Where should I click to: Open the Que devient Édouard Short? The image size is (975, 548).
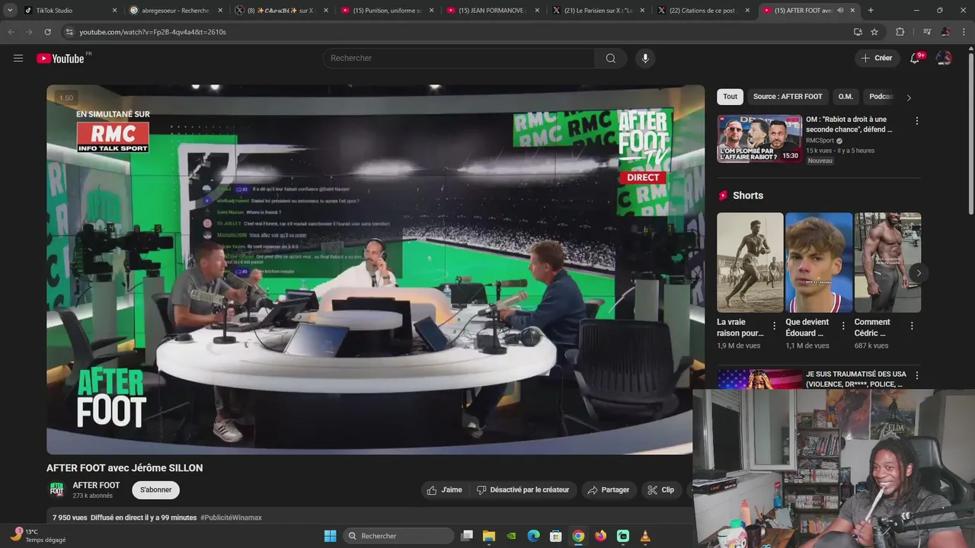(819, 263)
